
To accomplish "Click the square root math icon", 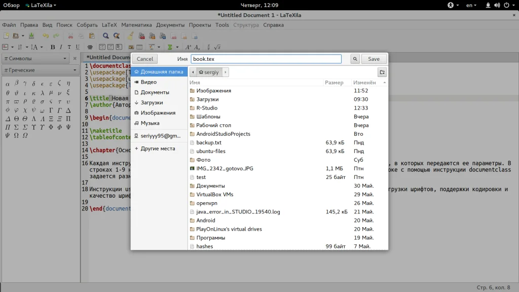I will pos(217,47).
